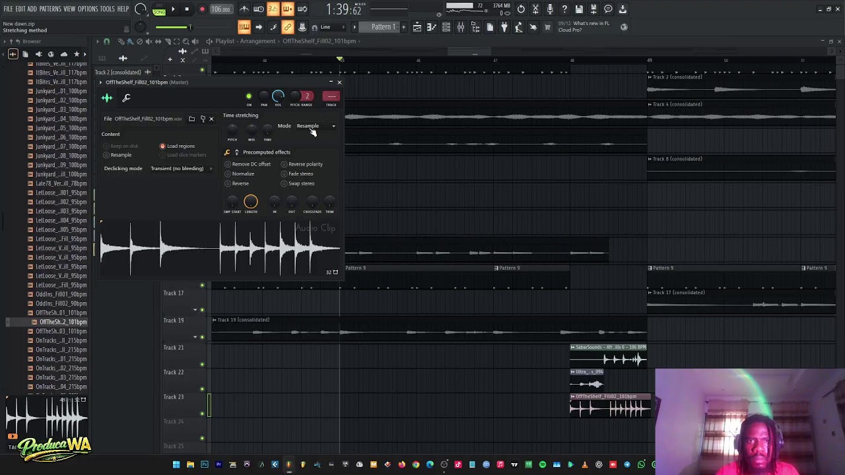Select OddIns_Fill01_90bpm sample in browser

(x=61, y=294)
